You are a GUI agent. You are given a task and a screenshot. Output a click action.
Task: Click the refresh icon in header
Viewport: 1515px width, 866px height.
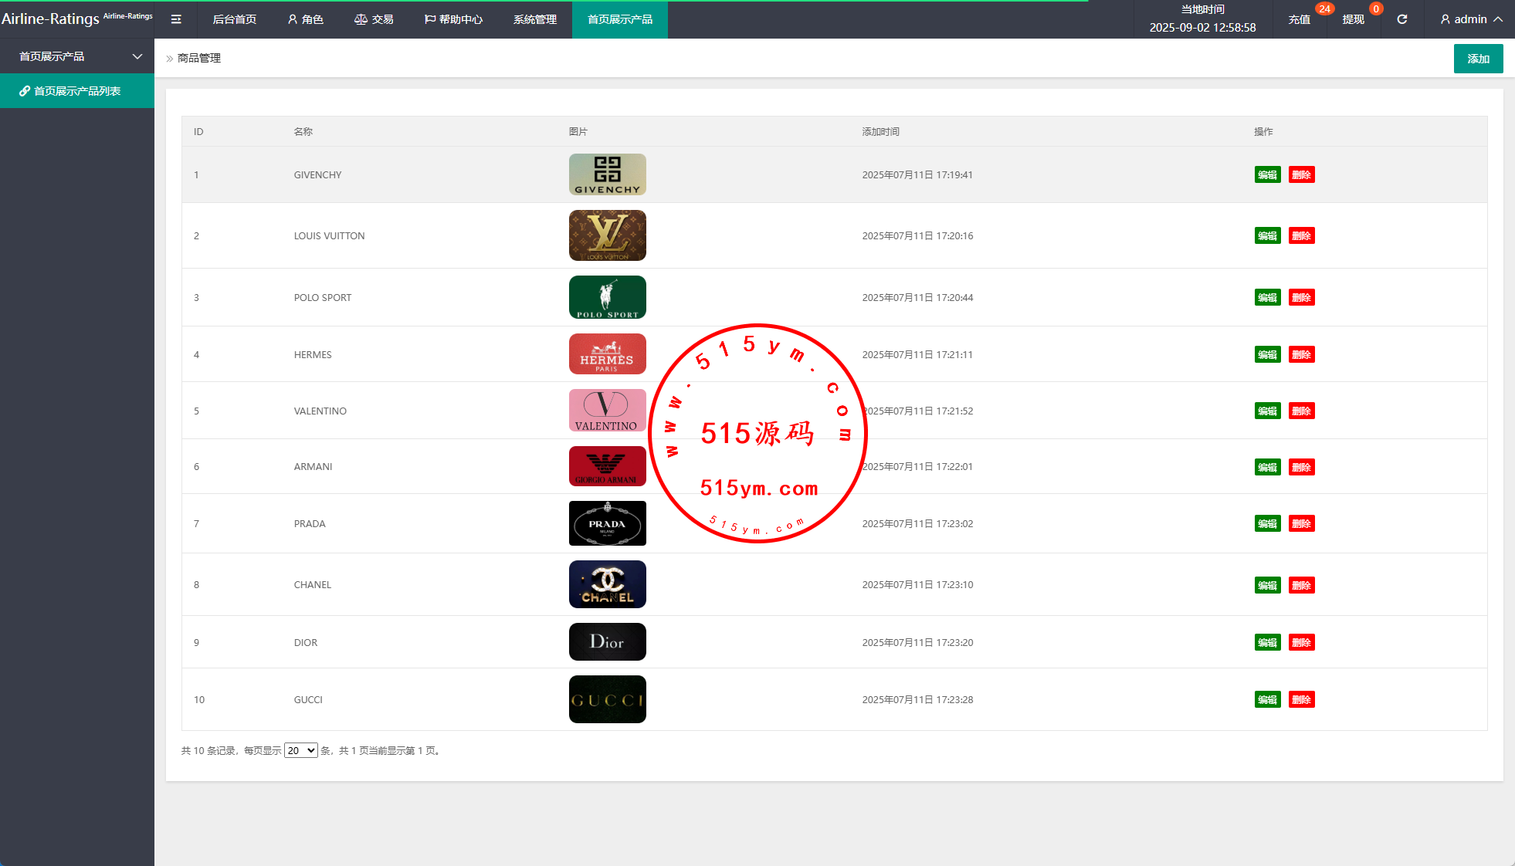click(1401, 19)
